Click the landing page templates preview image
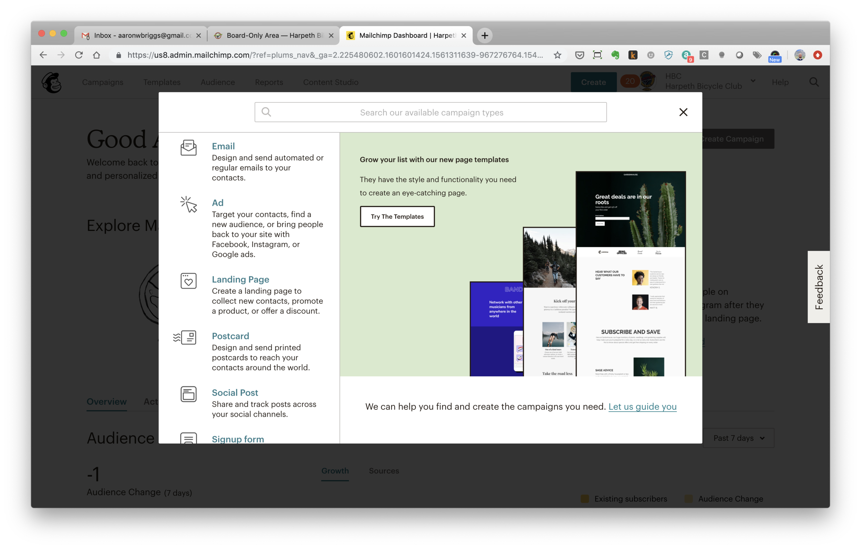 pos(578,273)
